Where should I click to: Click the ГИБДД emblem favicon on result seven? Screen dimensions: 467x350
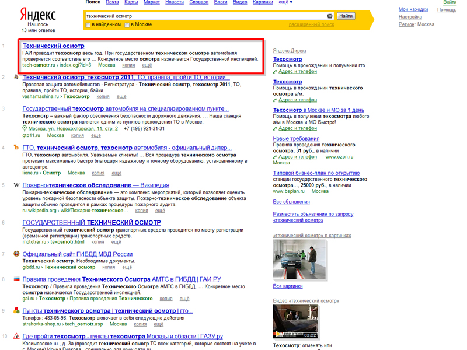(17, 254)
